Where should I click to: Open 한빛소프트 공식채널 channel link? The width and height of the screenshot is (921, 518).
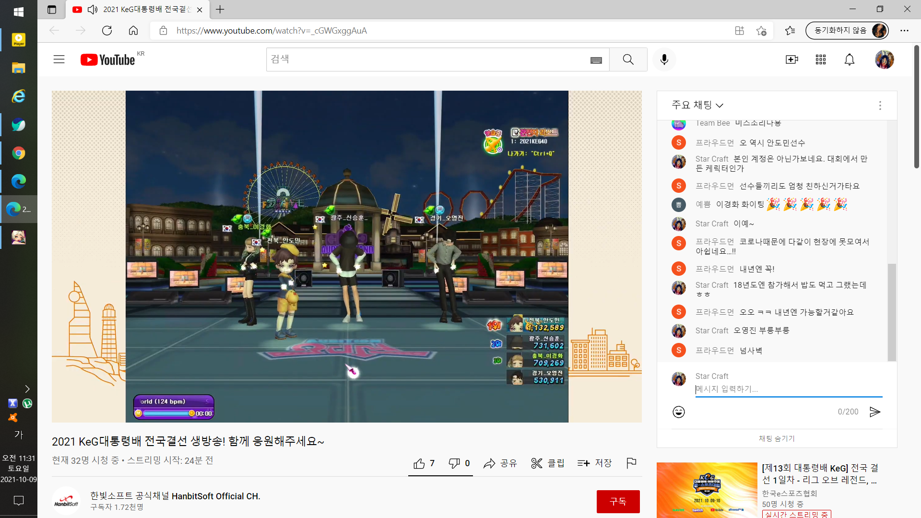click(175, 496)
